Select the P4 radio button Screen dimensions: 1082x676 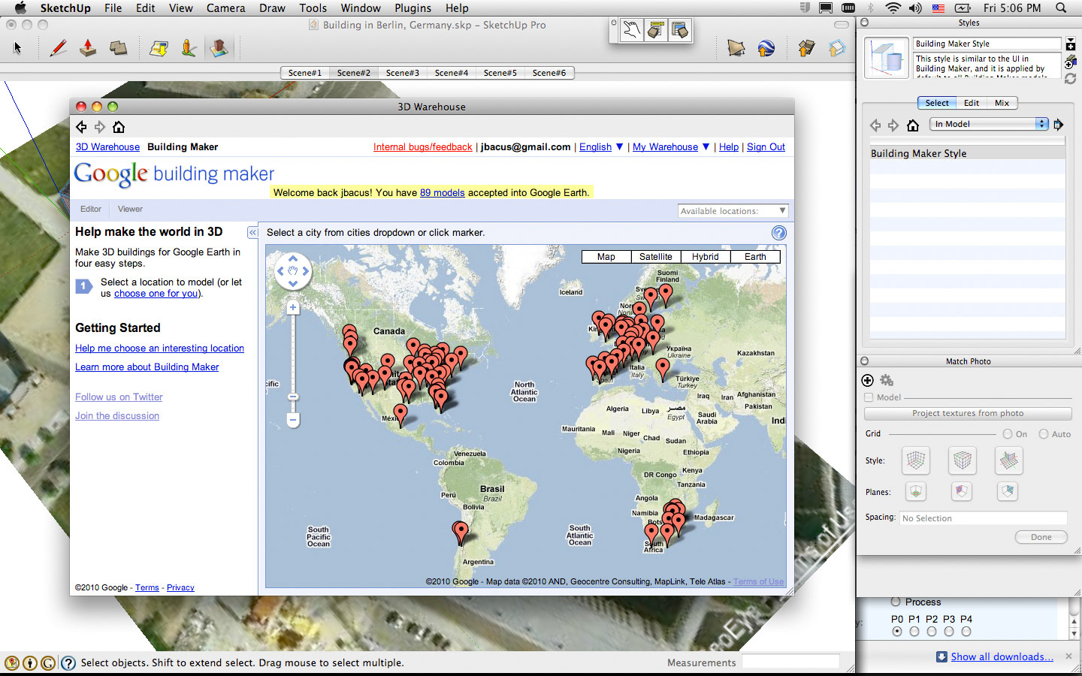point(966,632)
